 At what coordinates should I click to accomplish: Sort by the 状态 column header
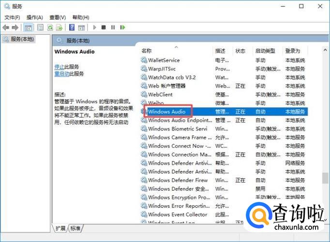point(240,51)
